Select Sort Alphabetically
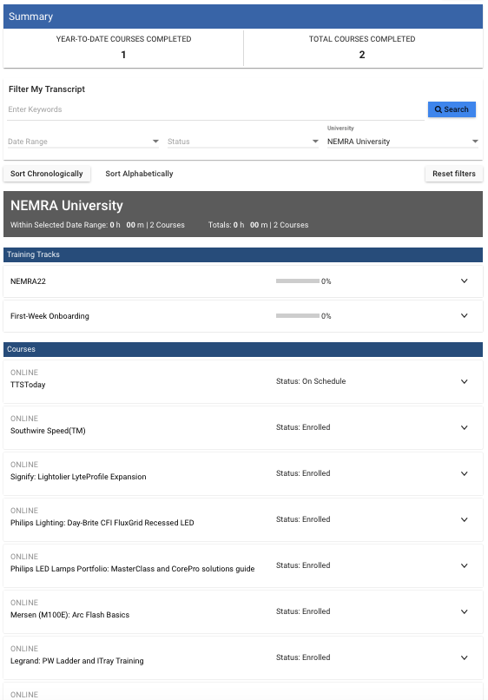Viewport: 488px width, 700px height. [x=139, y=174]
